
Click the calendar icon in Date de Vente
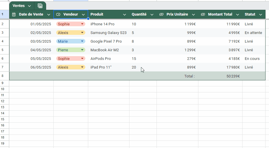point(14,14)
